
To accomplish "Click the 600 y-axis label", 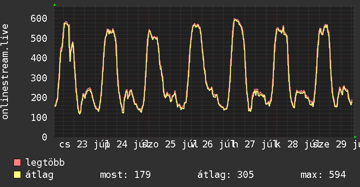I will coord(39,19).
